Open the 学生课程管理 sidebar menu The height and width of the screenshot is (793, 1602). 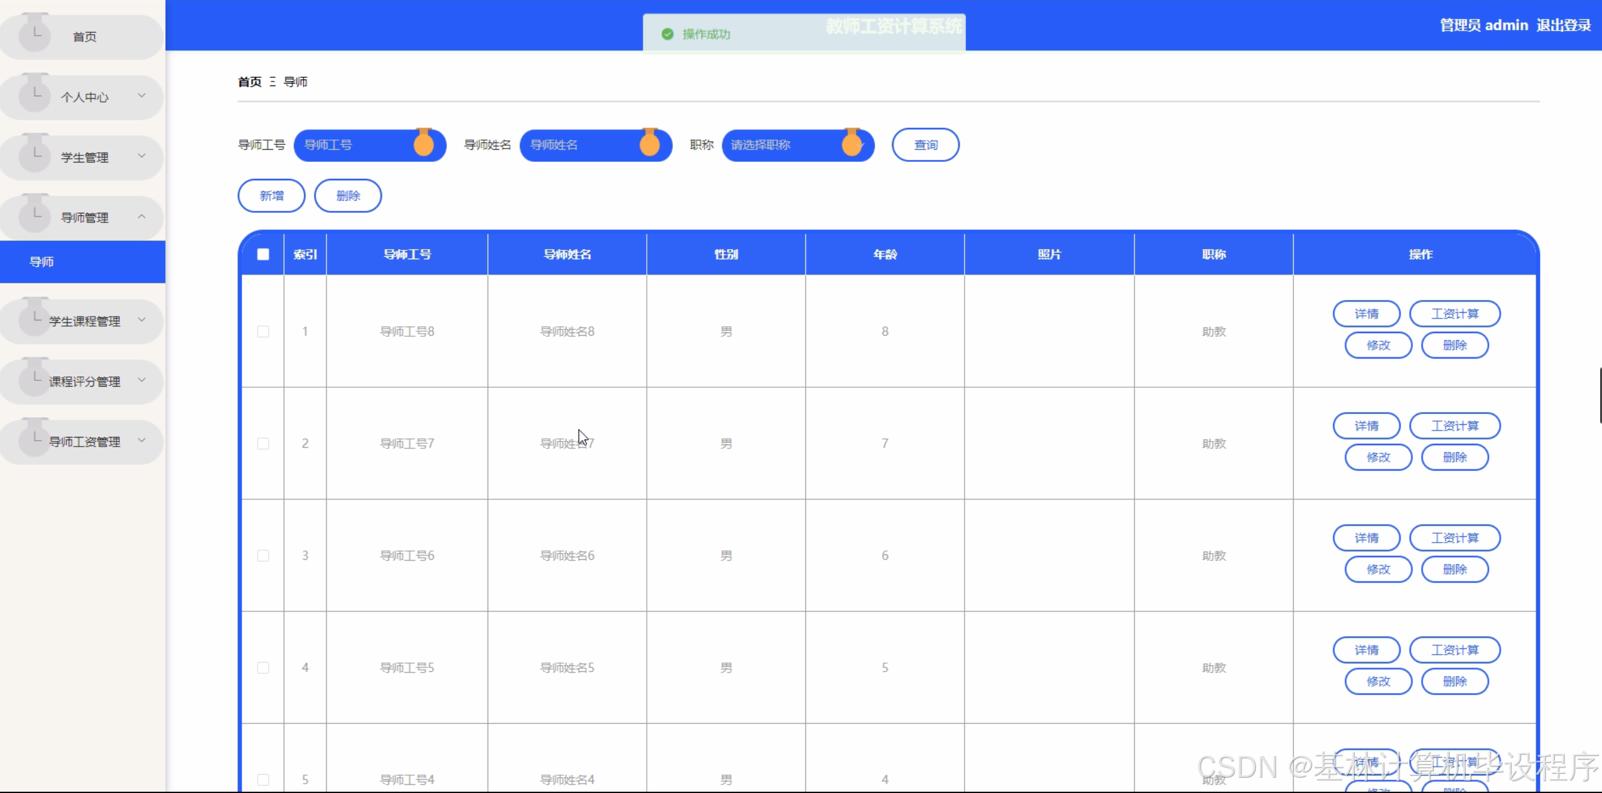(84, 321)
